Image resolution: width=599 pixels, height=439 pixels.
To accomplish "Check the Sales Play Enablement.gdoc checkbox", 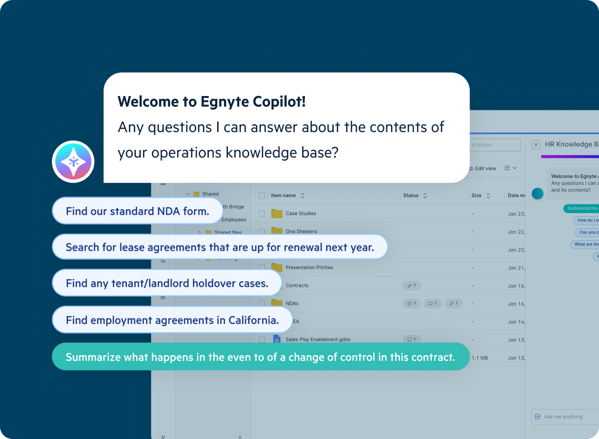I will pos(262,339).
